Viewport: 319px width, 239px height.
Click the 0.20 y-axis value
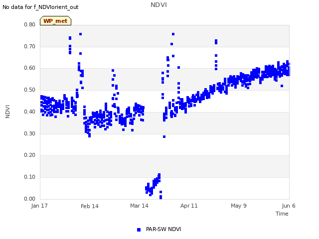coord(30,155)
